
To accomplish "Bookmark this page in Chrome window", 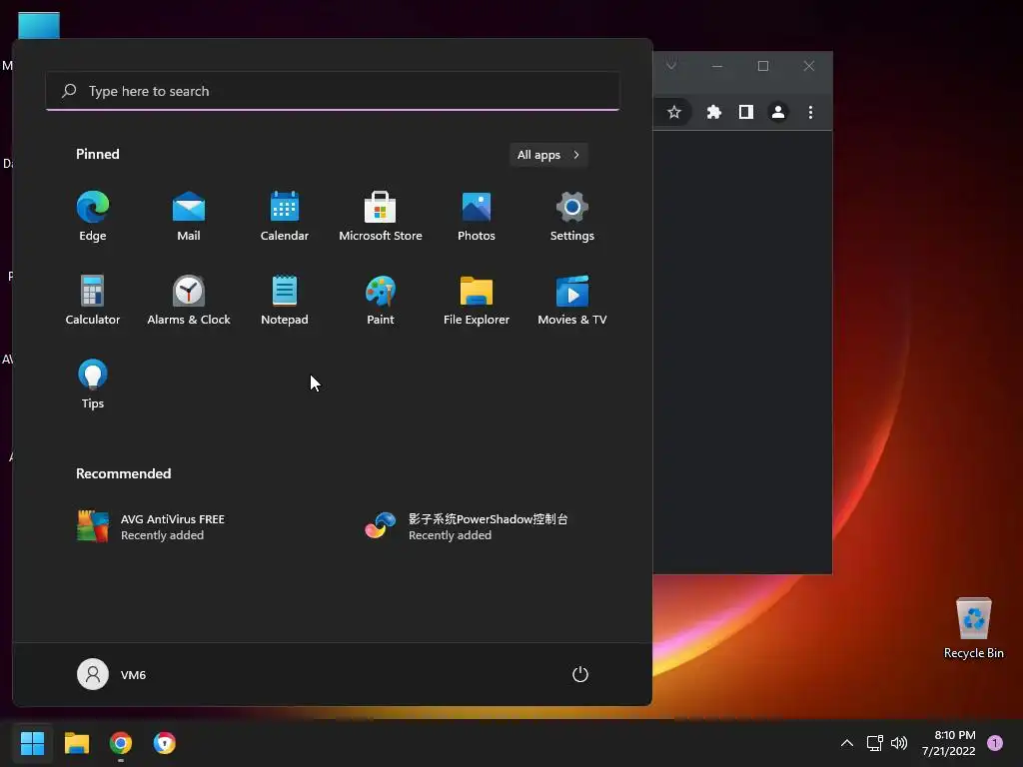I will (674, 112).
